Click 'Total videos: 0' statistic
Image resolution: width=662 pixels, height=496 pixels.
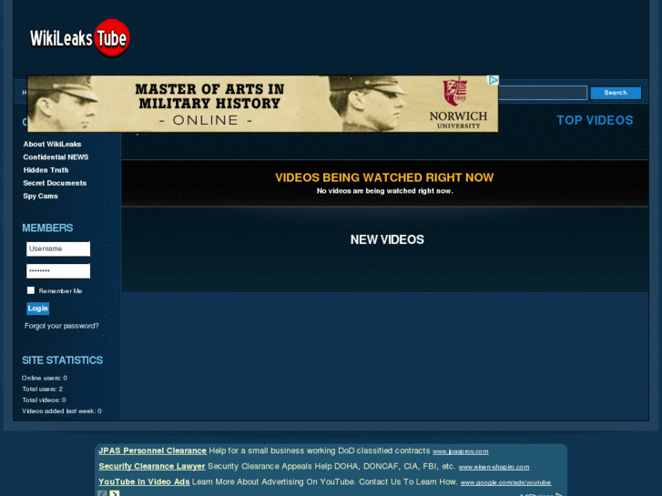[44, 400]
